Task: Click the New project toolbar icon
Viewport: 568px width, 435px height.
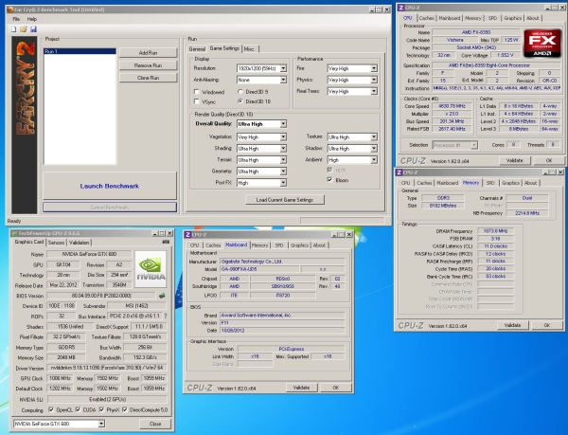Action: (14, 29)
